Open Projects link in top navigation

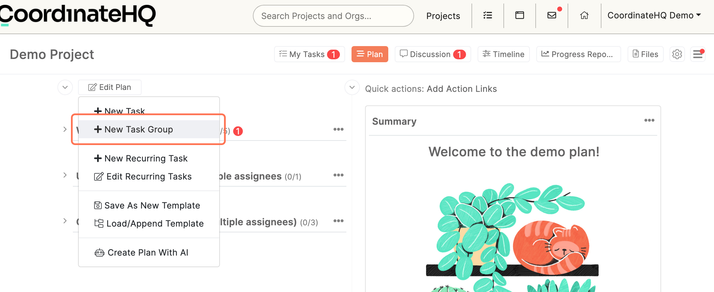[443, 16]
